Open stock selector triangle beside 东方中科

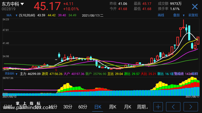point(22,4)
